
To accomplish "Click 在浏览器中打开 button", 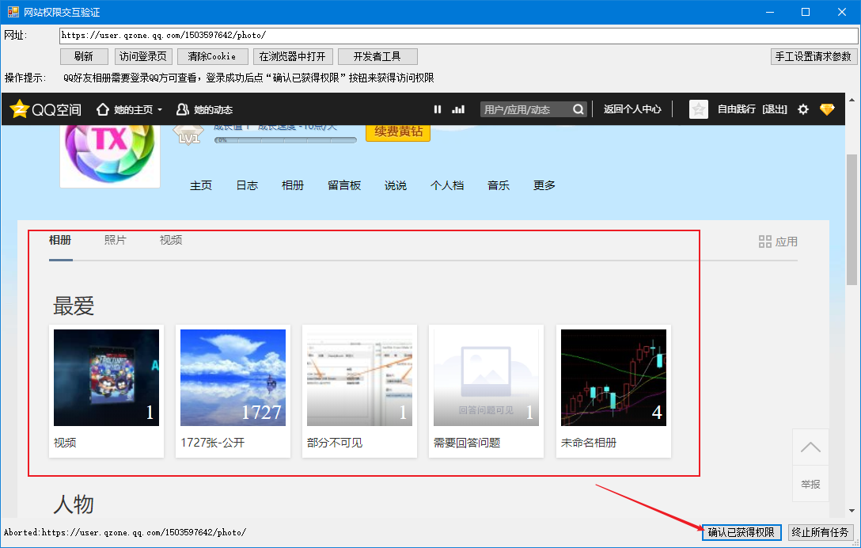I will [293, 56].
